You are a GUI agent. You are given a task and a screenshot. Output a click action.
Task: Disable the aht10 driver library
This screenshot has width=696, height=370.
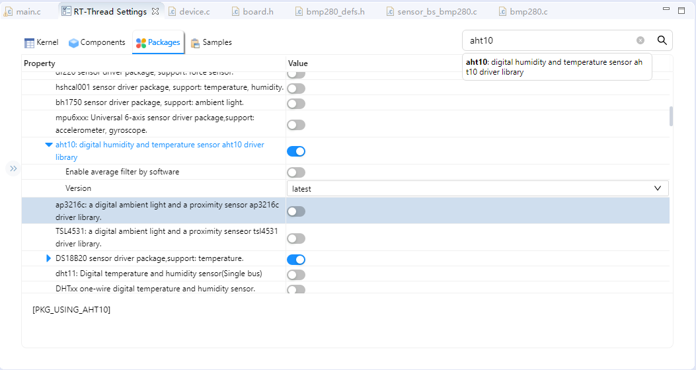(x=296, y=151)
